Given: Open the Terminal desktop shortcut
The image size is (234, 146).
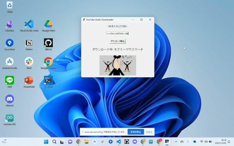Looking at the screenshot, I should coord(48,82).
